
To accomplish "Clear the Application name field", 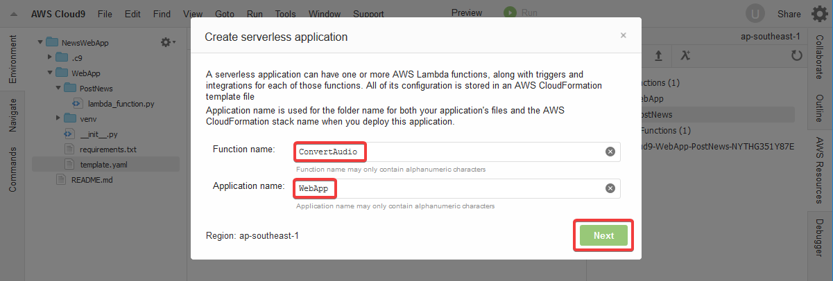I will pyautogui.click(x=610, y=188).
